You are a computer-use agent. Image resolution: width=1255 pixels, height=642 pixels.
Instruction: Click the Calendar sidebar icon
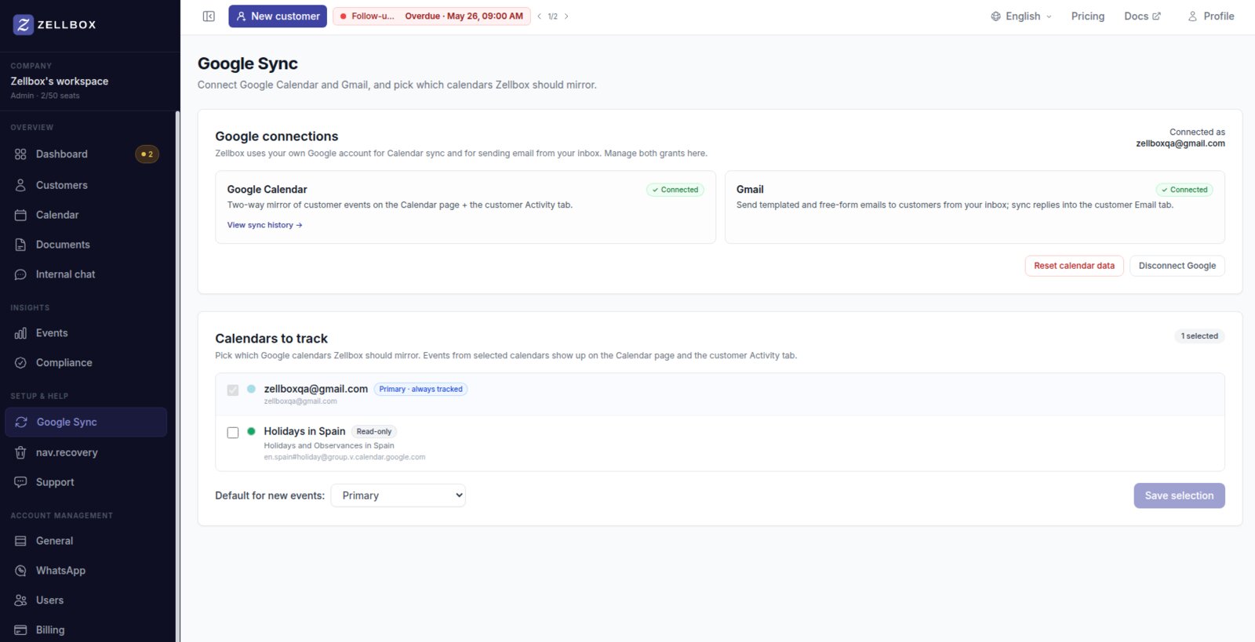tap(20, 215)
